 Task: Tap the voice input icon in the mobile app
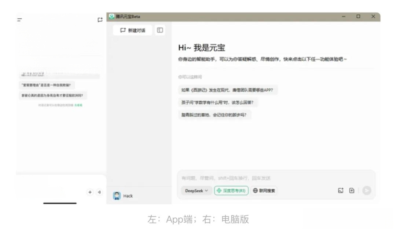pos(99,192)
